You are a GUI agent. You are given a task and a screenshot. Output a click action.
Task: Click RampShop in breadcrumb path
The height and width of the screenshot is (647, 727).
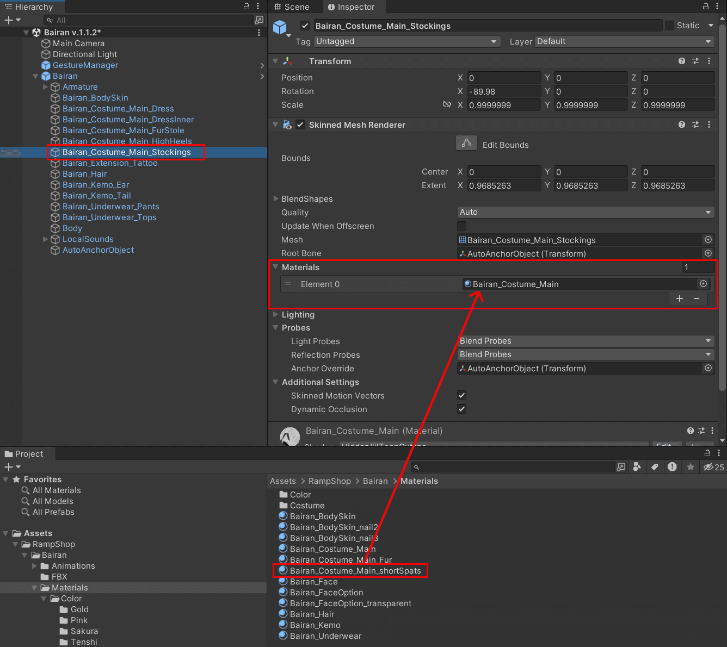[x=330, y=481]
